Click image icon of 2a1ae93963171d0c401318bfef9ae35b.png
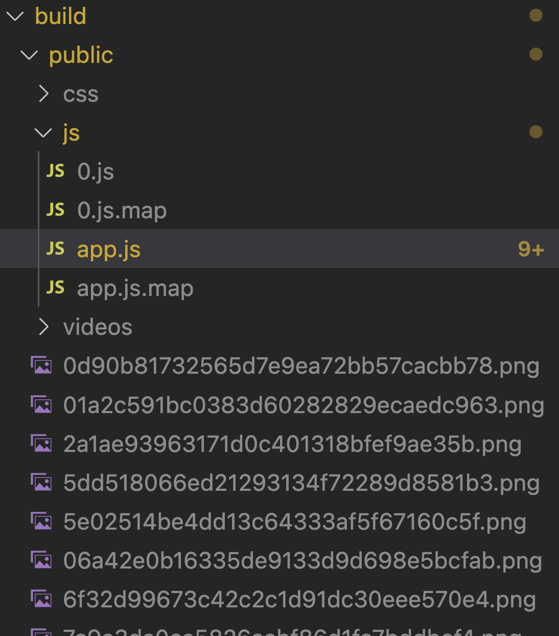Image resolution: width=559 pixels, height=636 pixels. coord(41,443)
